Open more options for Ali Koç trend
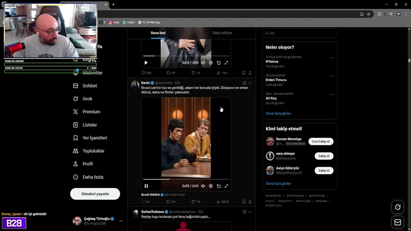This screenshot has height=231, width=411. point(331,95)
